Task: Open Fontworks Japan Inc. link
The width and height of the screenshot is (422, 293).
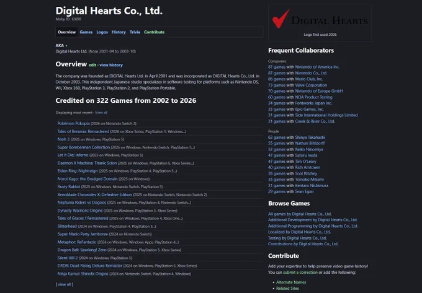Action: [313, 103]
